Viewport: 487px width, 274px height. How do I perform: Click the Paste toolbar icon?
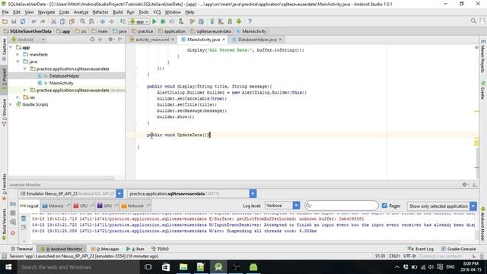click(x=72, y=21)
